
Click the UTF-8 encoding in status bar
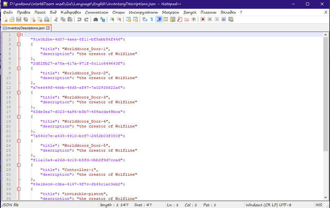(x=285, y=205)
